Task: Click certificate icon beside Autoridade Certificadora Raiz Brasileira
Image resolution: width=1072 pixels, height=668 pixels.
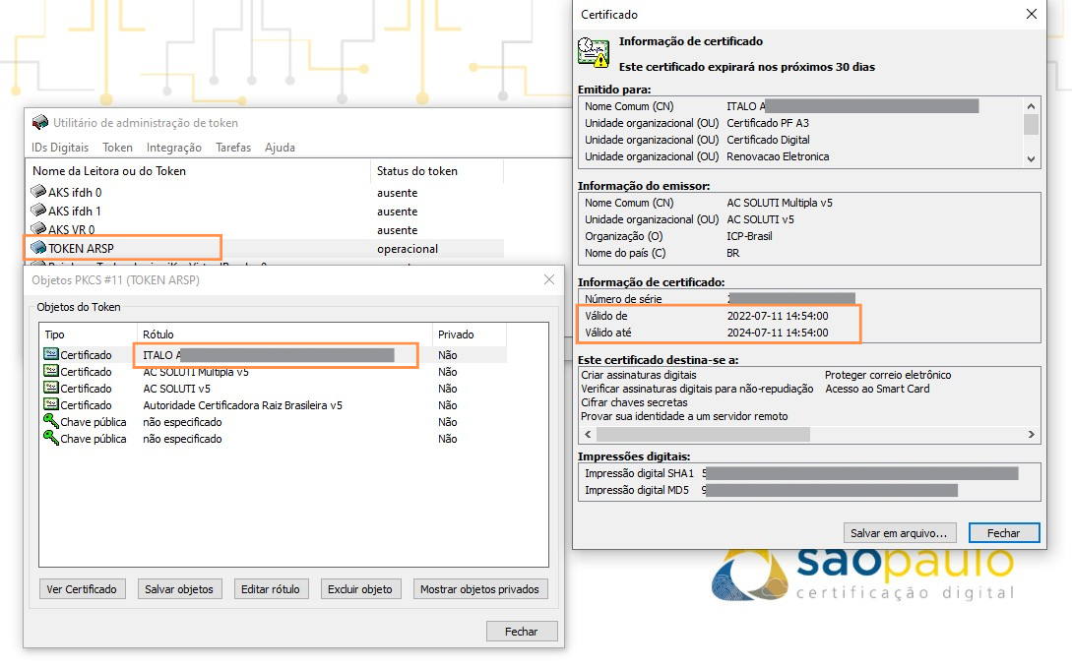Action: point(50,404)
